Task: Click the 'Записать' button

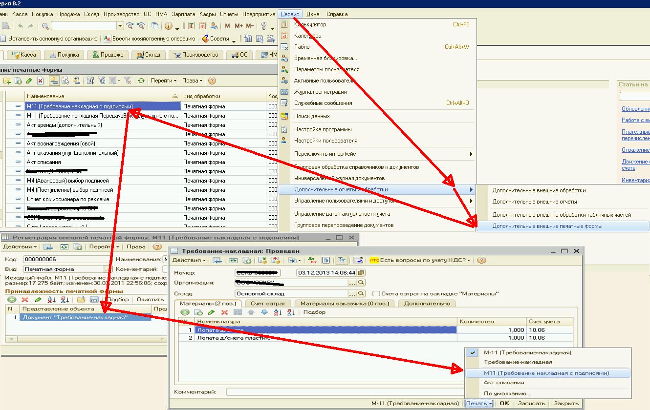Action: tap(531, 404)
